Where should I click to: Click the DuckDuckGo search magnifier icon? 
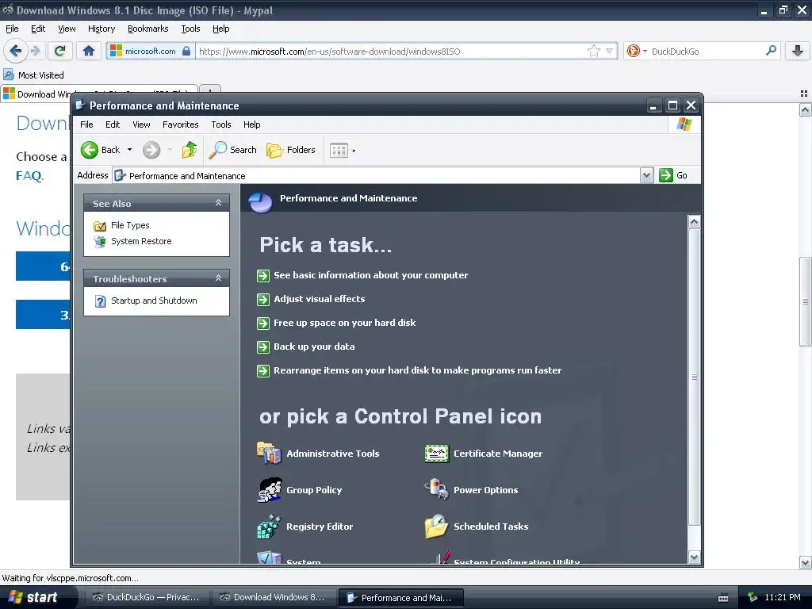point(771,51)
